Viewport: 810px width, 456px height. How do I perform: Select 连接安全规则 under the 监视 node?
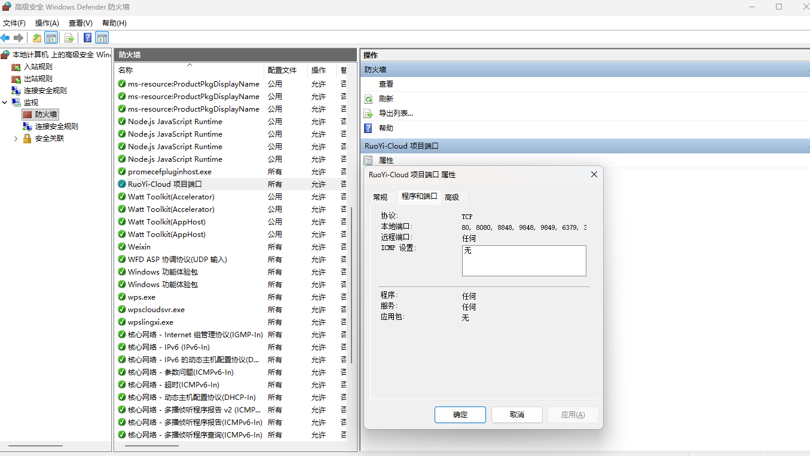pos(57,127)
